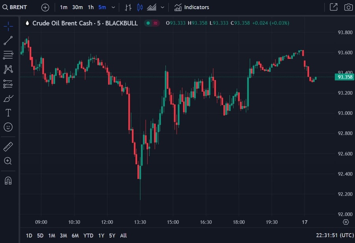Viewport: 355px width, 243px height.
Task: Select the ruler measure tool
Action: click(8, 146)
